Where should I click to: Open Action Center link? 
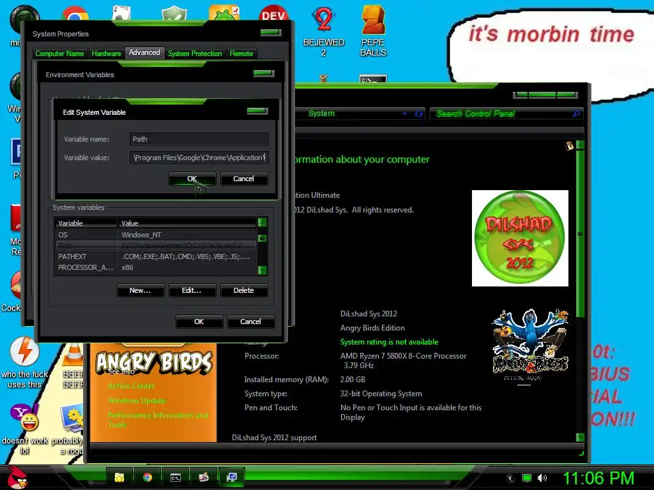click(x=131, y=386)
